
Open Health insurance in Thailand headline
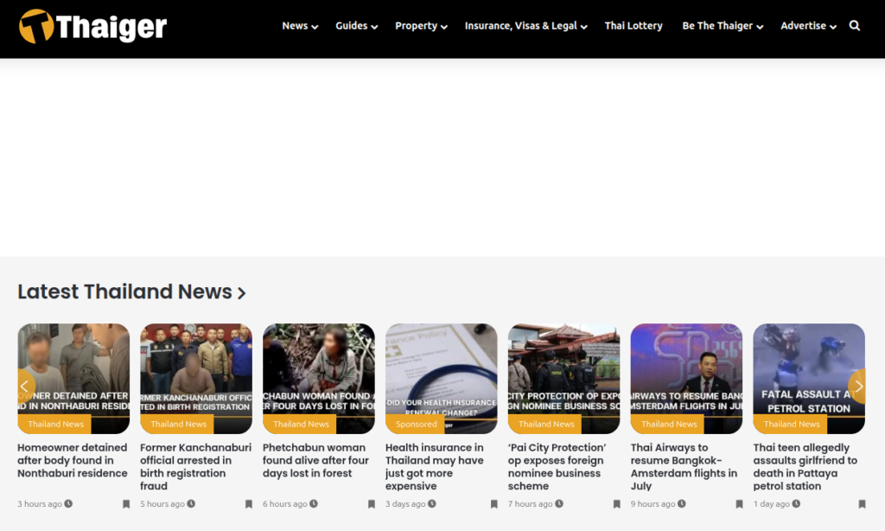(435, 467)
